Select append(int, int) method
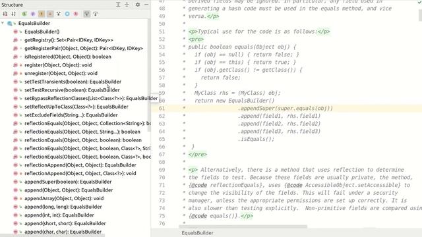The height and width of the screenshot is (237, 422). tap(59, 215)
